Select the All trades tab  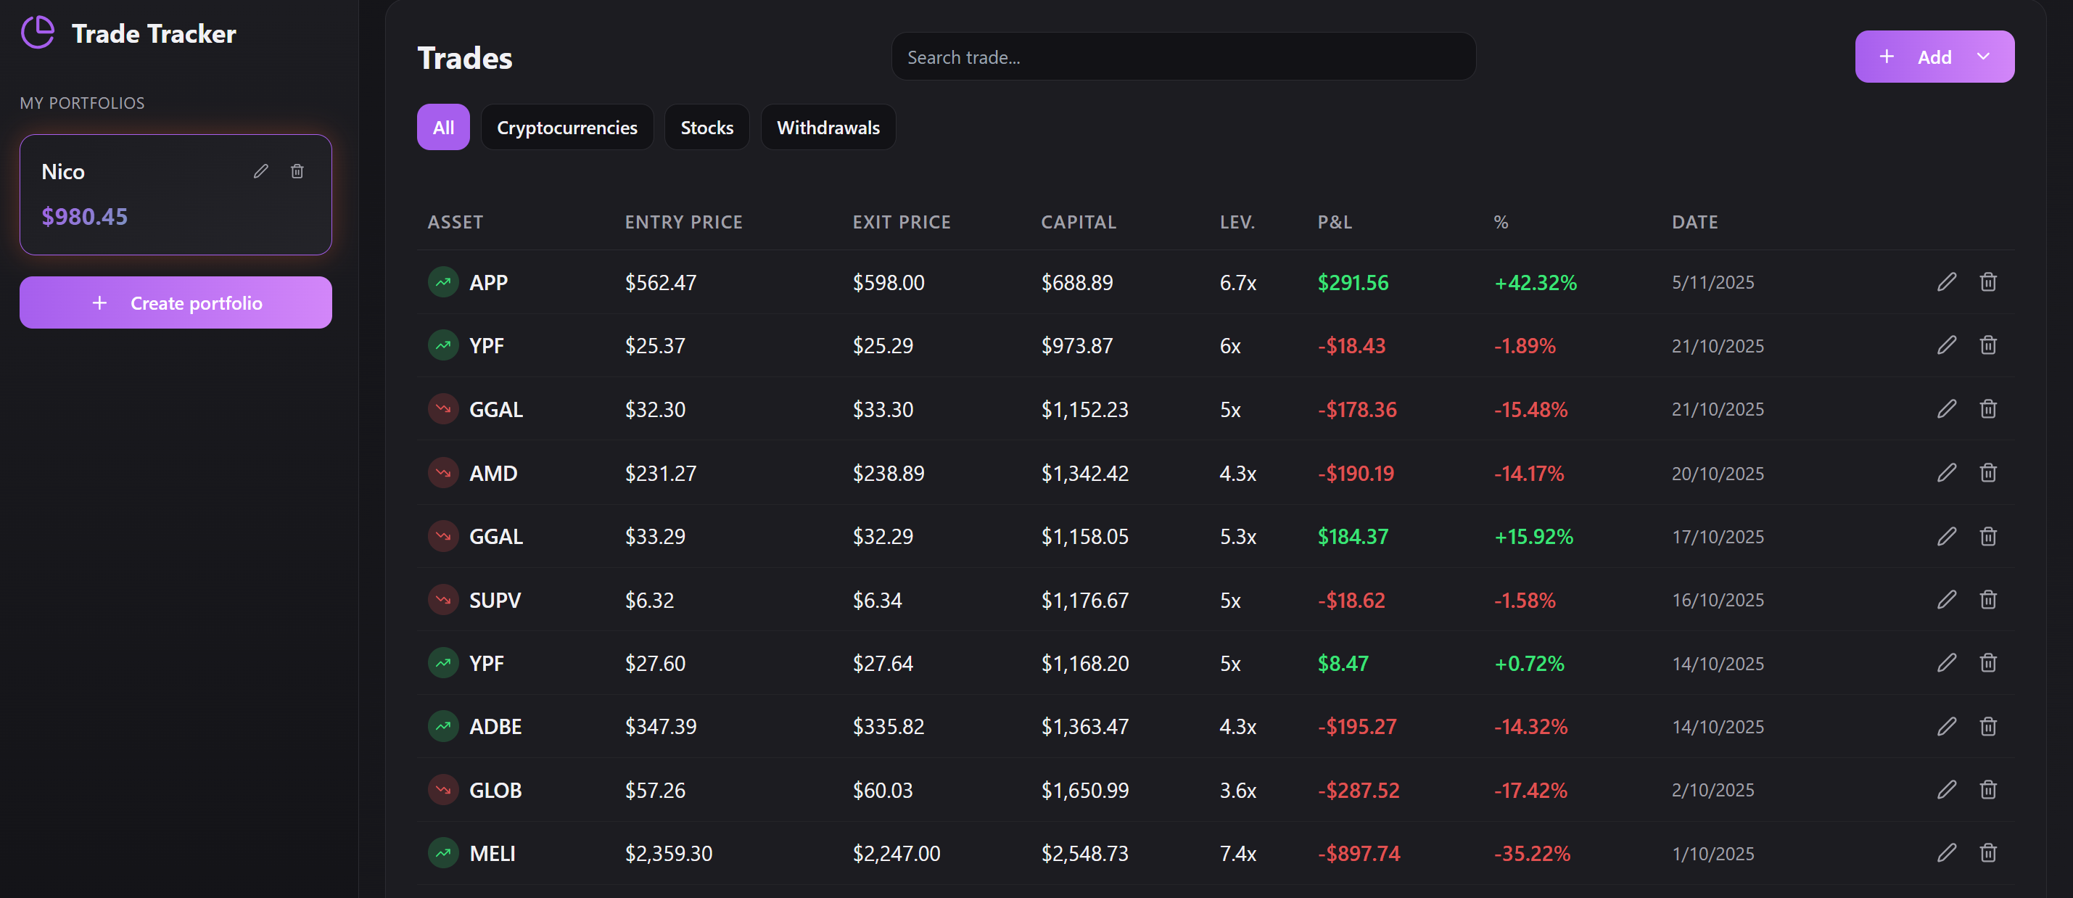[x=442, y=126]
